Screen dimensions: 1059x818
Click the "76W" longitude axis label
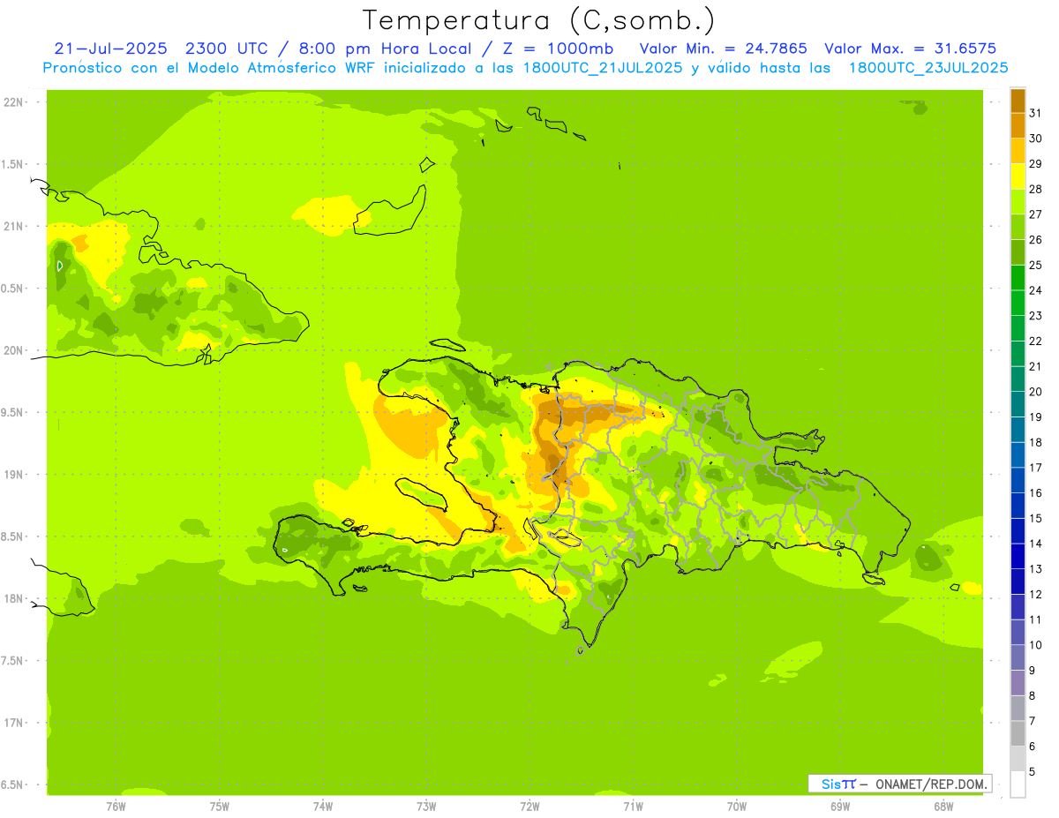[116, 807]
